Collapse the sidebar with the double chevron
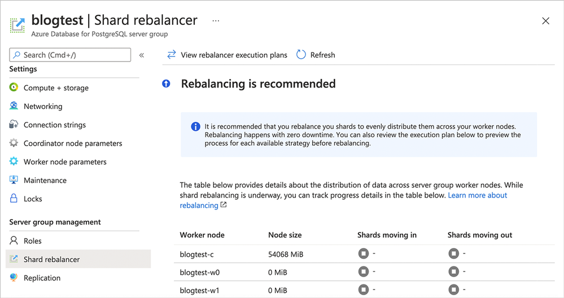The width and height of the screenshot is (564, 298). pyautogui.click(x=142, y=55)
